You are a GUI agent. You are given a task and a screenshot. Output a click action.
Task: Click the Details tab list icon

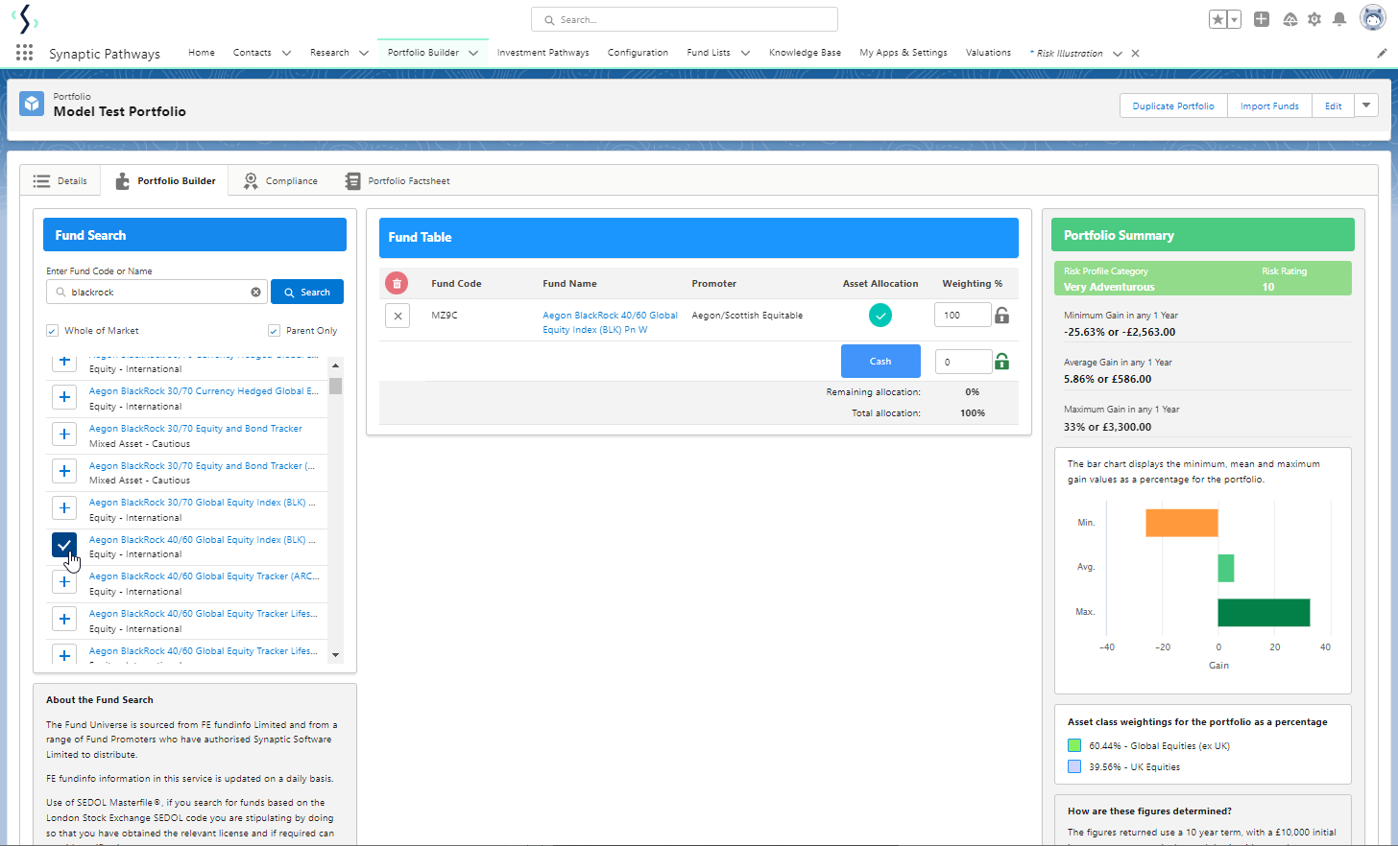click(41, 180)
